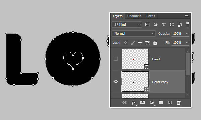The image size is (201, 120).
Task: Select the Heart copy layer thumbnail
Action: pyautogui.click(x=135, y=81)
